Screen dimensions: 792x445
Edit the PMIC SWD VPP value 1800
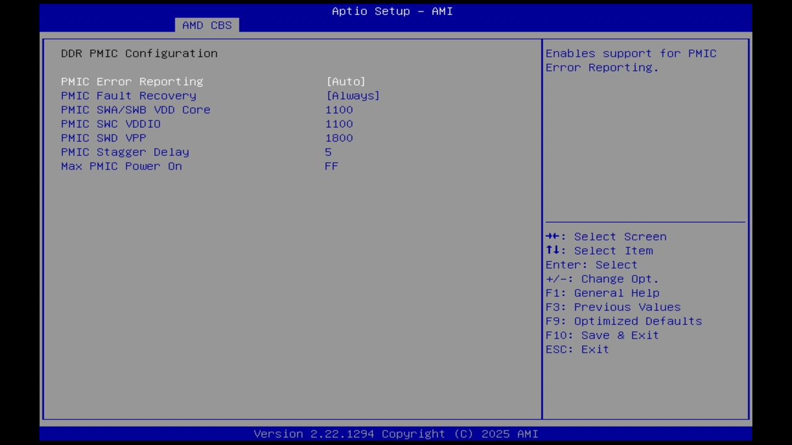tap(339, 138)
